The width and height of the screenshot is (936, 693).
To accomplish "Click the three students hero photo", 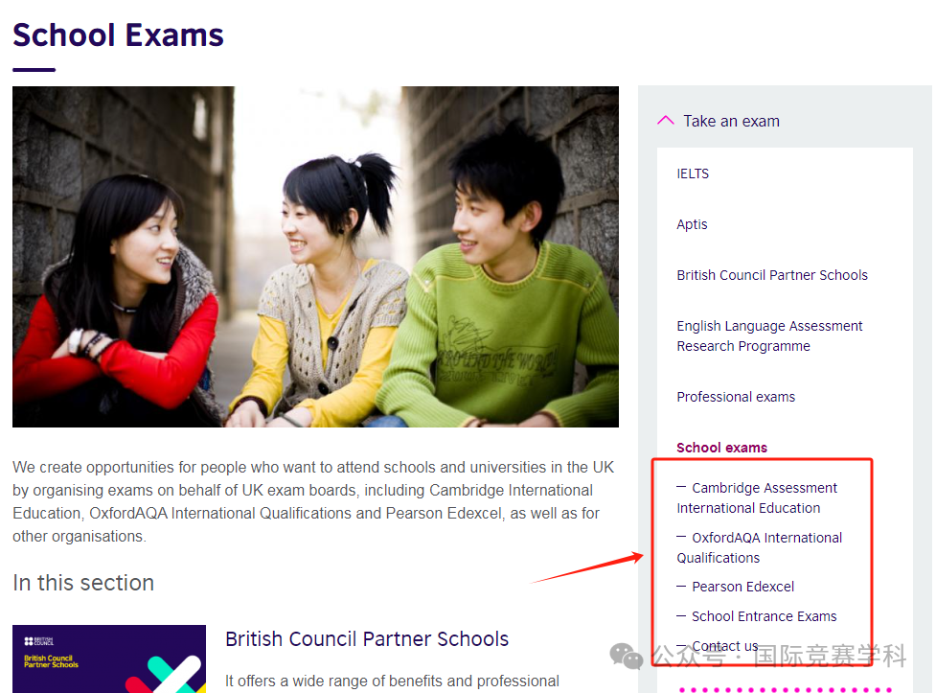I will pyautogui.click(x=315, y=257).
